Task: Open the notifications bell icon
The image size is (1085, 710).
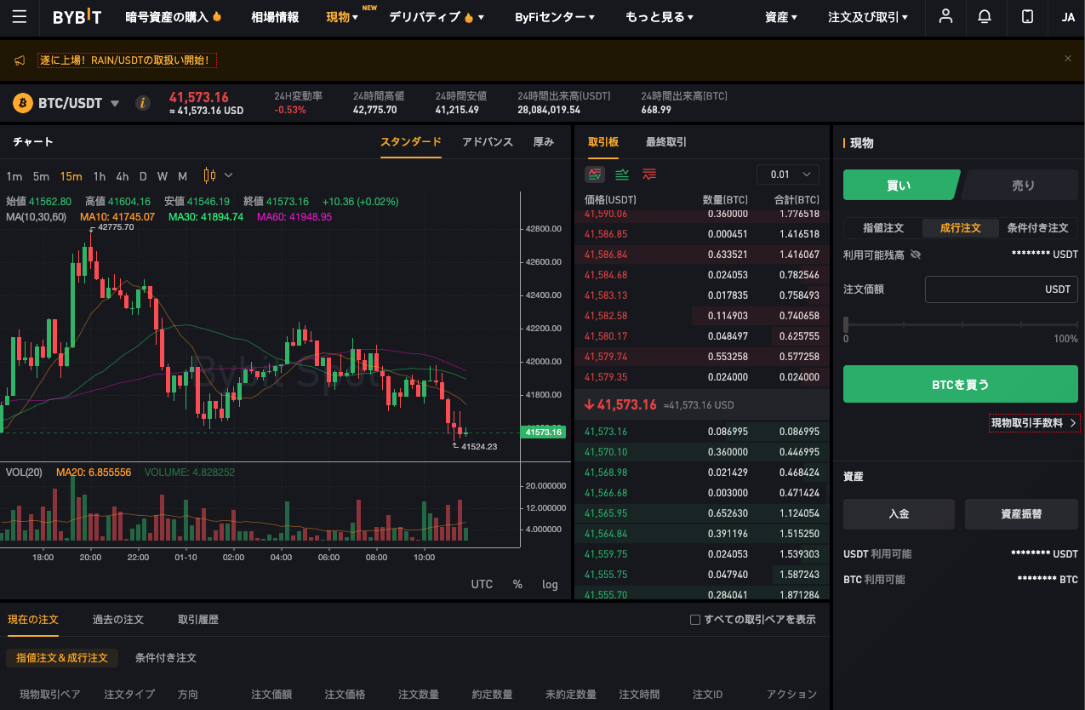Action: tap(985, 17)
